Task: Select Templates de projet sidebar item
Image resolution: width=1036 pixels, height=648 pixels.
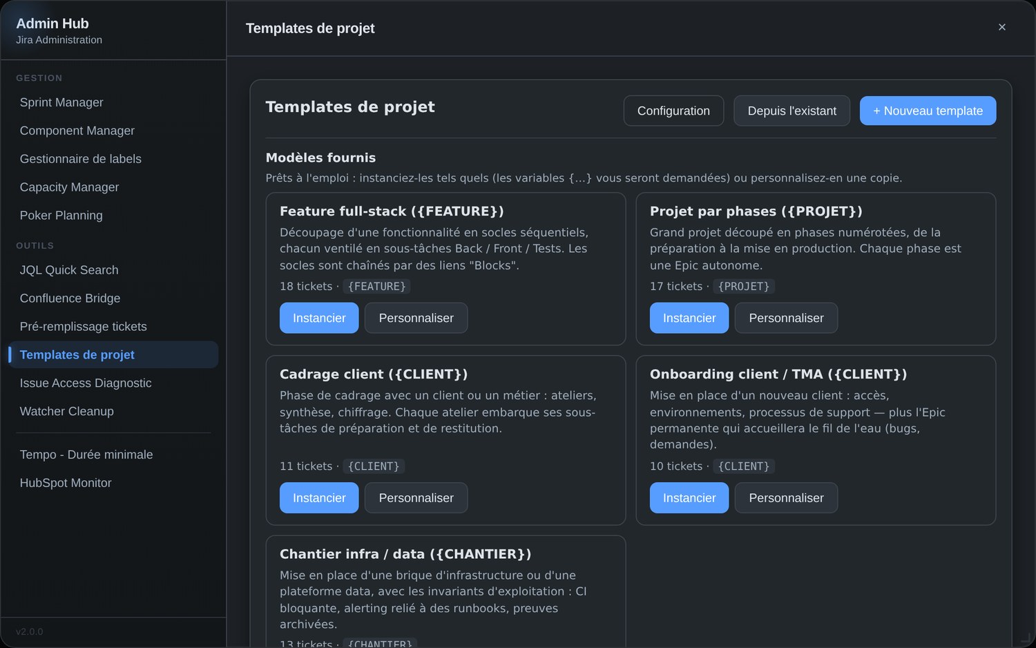Action: pyautogui.click(x=113, y=355)
